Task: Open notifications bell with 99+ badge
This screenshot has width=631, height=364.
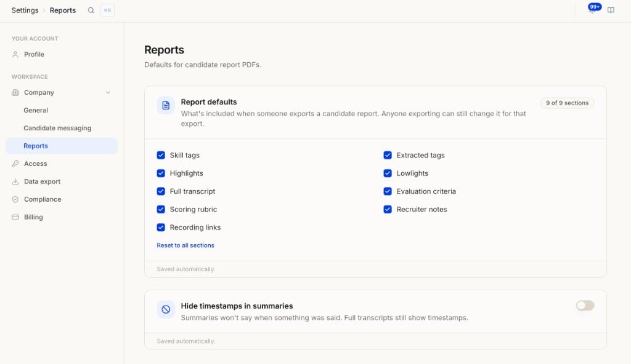Action: pos(592,10)
